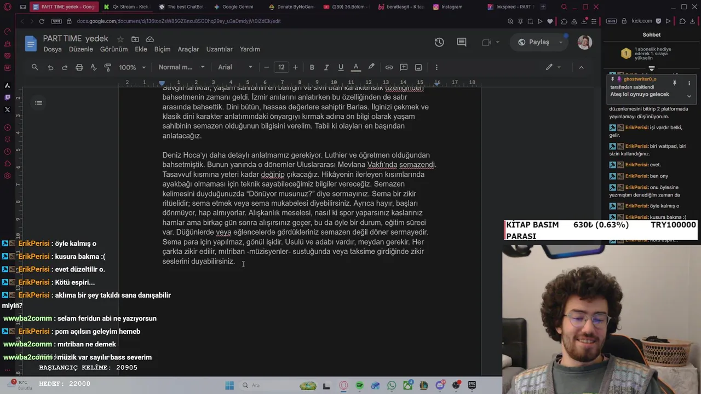Toggle the VPN badge in address bar
The image size is (701, 394).
tap(56, 21)
